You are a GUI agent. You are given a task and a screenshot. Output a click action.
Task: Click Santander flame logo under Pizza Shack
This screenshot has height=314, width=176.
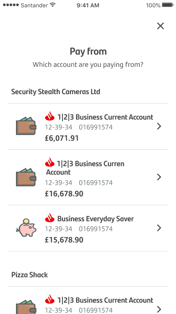[50, 299]
